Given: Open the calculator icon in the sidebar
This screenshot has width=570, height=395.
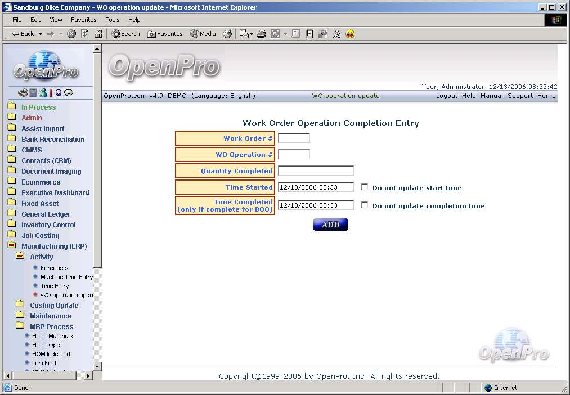Looking at the screenshot, I should point(33,93).
